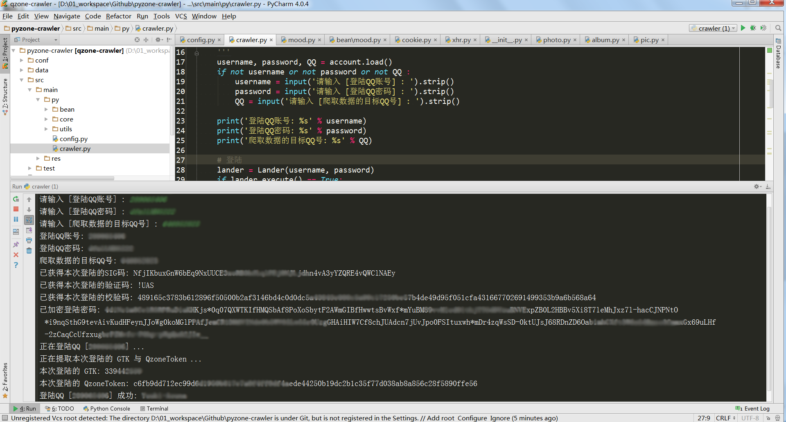
Task: Expand the data folder
Action: (22, 70)
